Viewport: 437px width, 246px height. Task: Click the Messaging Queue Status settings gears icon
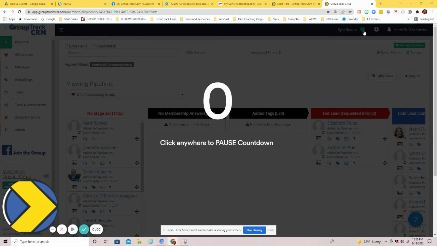(x=46, y=176)
